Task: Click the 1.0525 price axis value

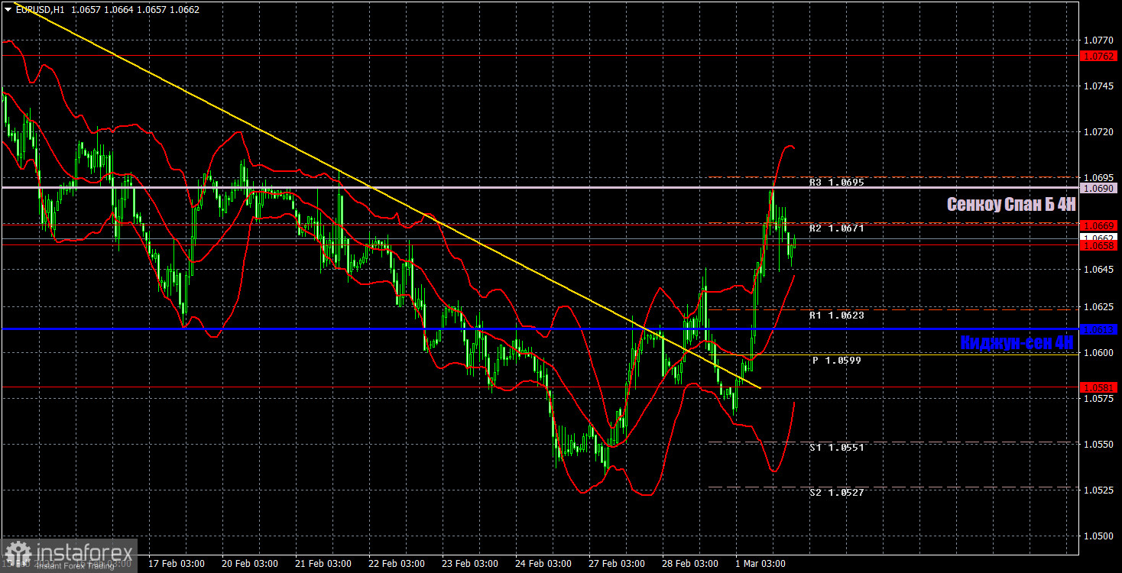Action: coord(1098,490)
